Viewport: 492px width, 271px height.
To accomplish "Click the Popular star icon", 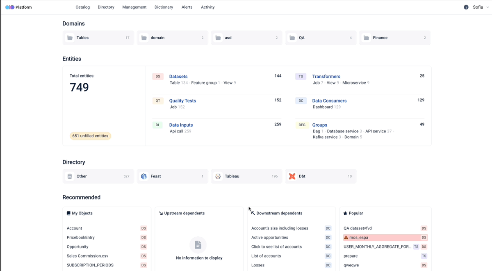I will pos(345,213).
